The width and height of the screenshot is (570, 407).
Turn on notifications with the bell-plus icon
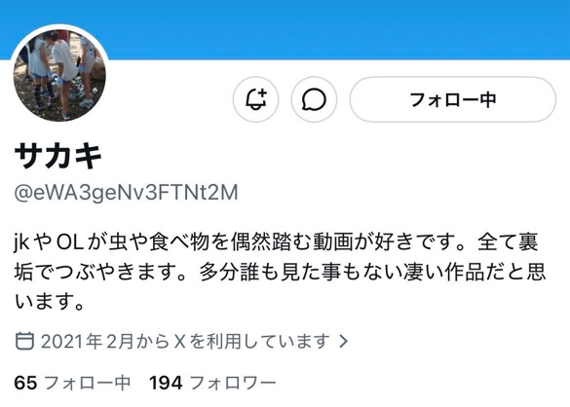tap(255, 99)
